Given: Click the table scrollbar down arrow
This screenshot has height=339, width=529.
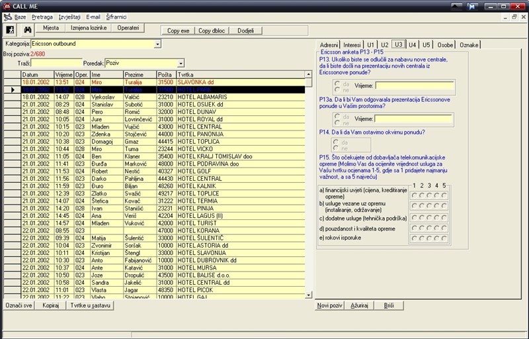Looking at the screenshot, I should (308, 295).
